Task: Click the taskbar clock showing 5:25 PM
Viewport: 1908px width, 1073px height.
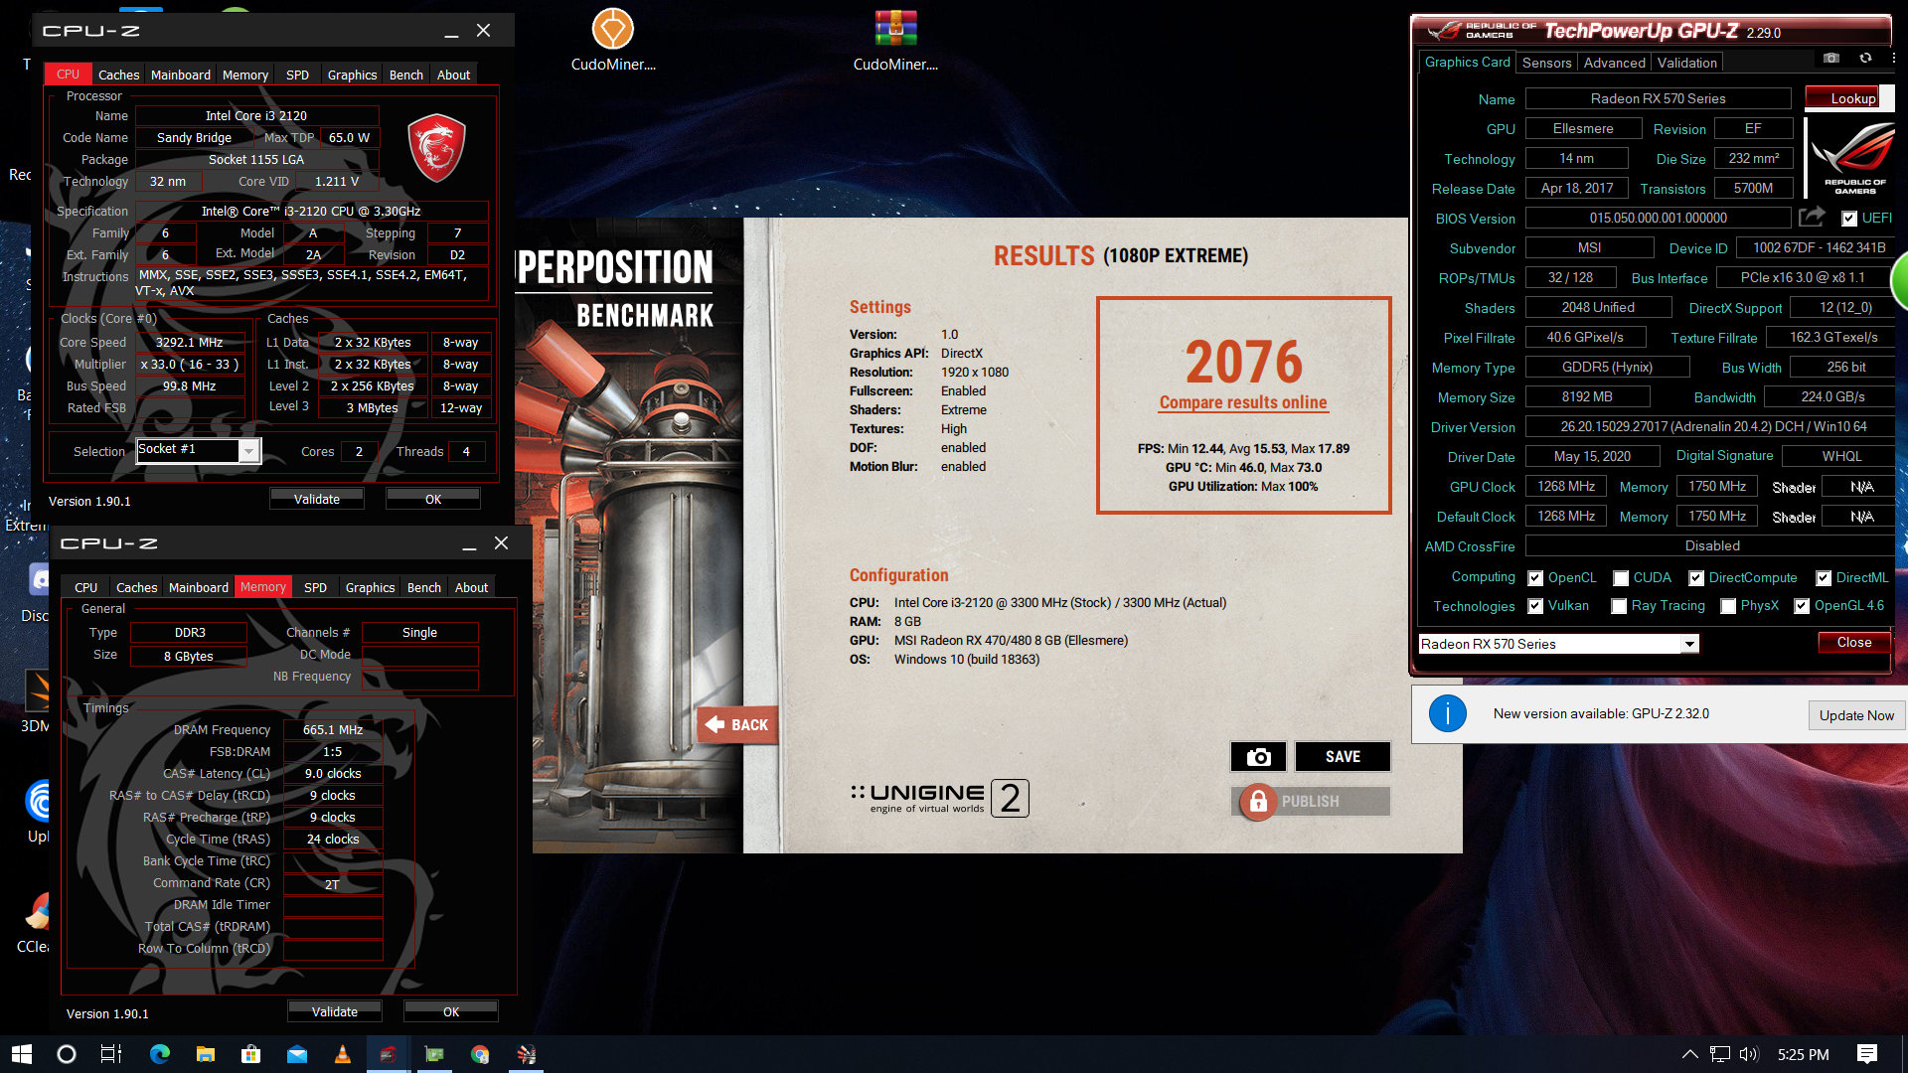Action: 1803,1054
